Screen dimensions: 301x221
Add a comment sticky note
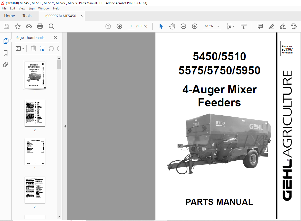click(x=260, y=26)
